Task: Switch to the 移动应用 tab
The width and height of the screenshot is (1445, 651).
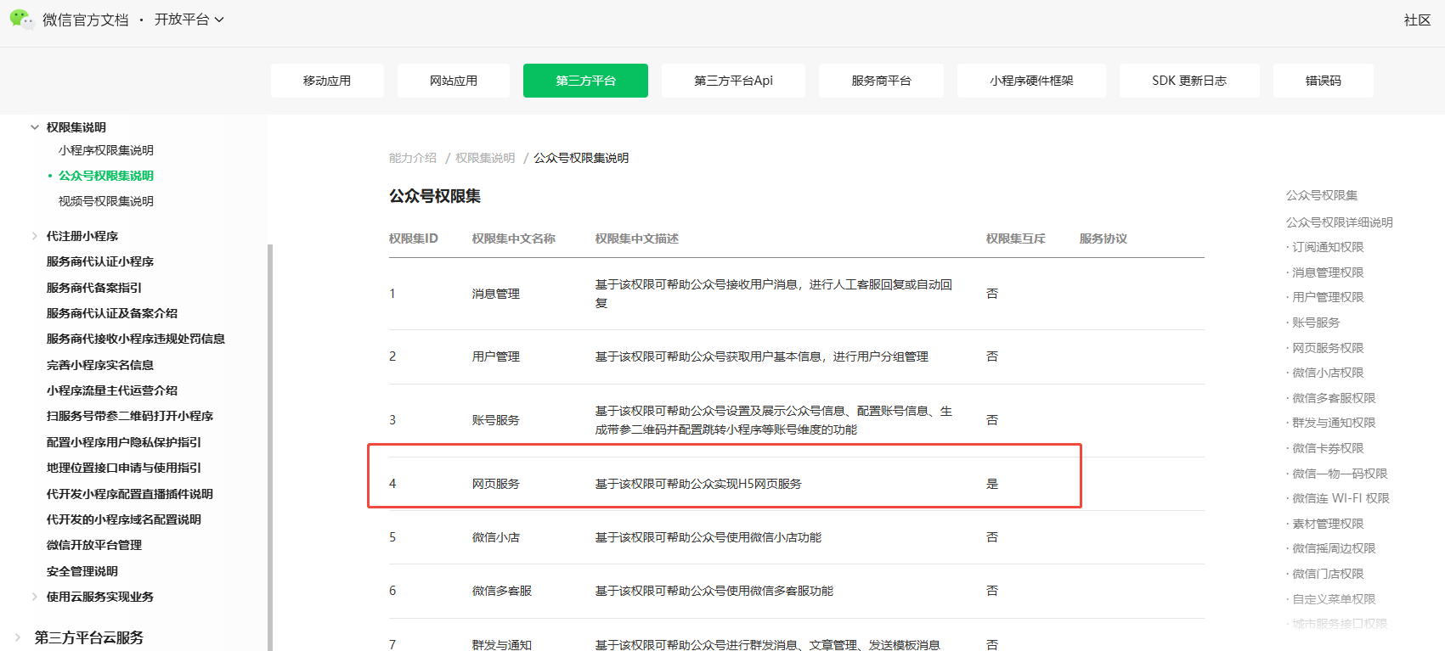Action: tap(327, 81)
